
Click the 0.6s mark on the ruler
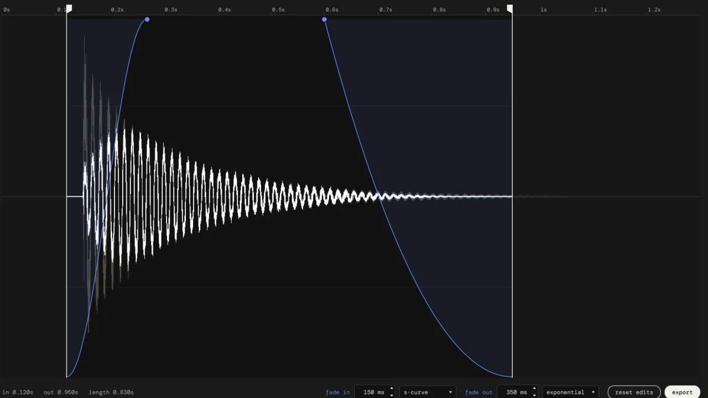click(332, 9)
